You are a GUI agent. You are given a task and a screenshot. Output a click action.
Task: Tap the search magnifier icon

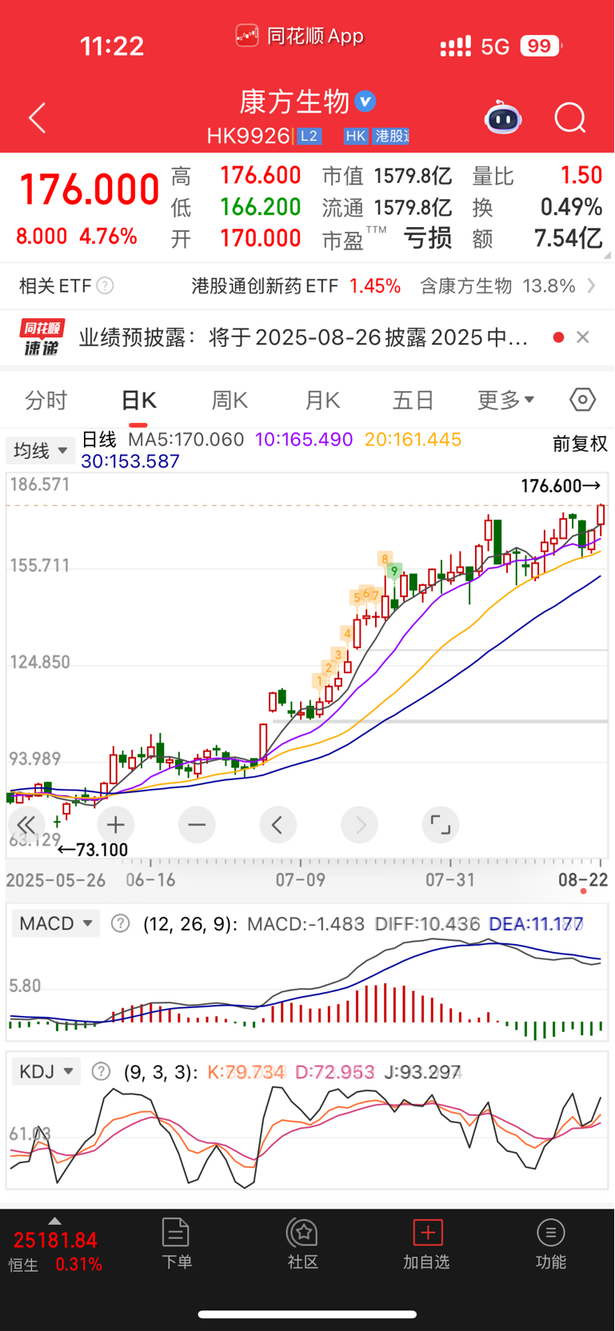point(570,118)
